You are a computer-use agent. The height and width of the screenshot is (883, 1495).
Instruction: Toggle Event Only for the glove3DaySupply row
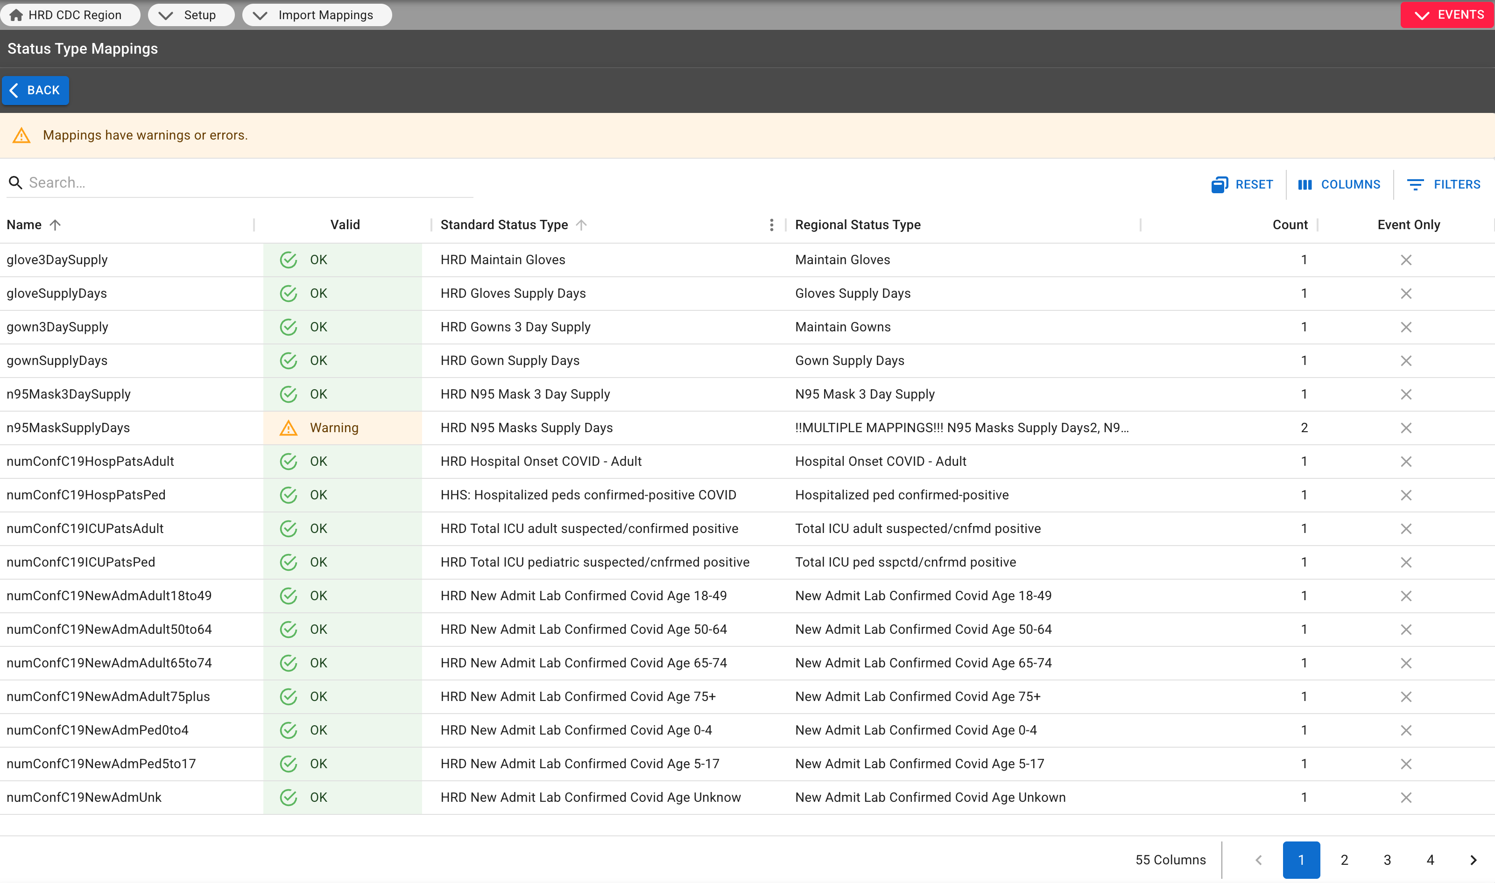coord(1406,260)
